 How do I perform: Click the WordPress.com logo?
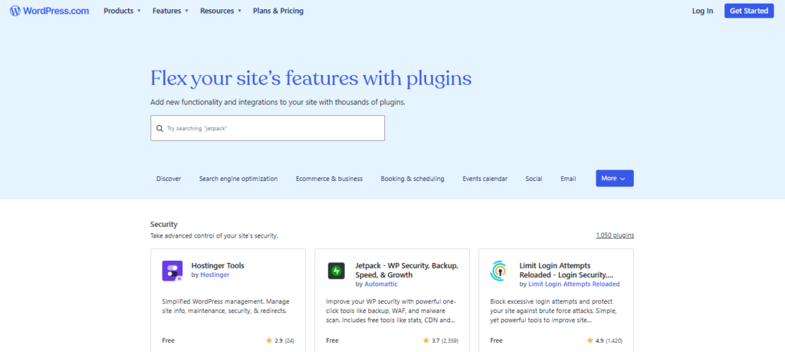click(49, 11)
